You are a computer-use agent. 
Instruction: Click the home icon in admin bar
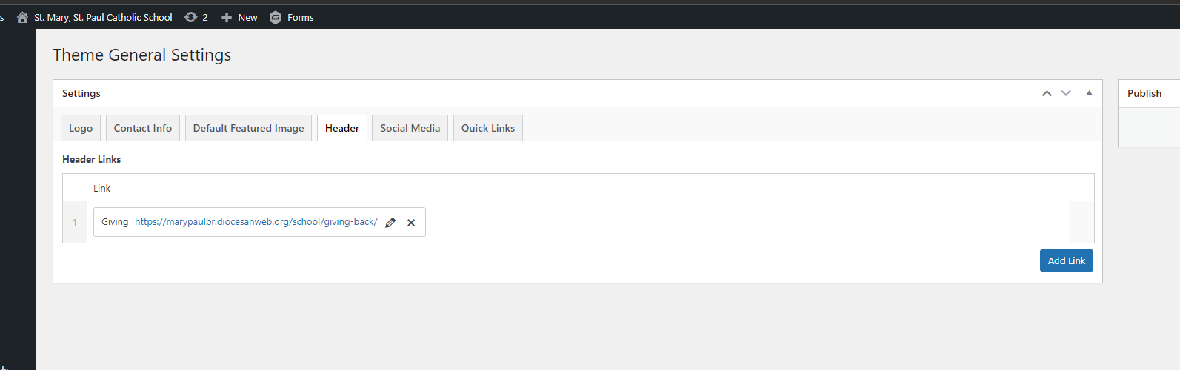22,17
